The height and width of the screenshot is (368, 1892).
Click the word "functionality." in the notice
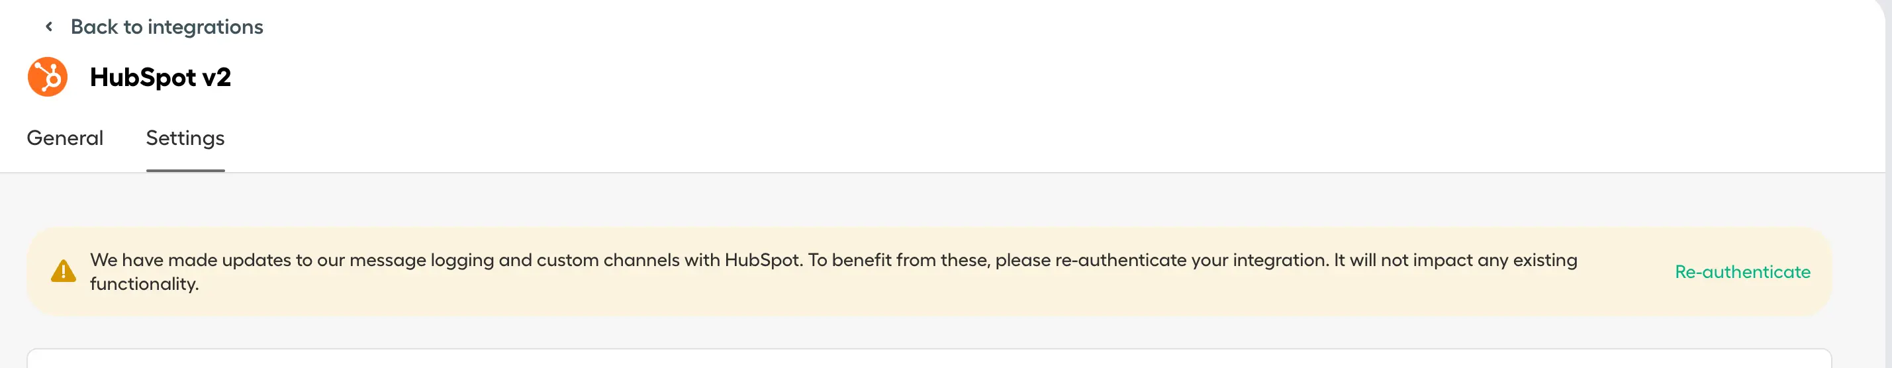(144, 284)
